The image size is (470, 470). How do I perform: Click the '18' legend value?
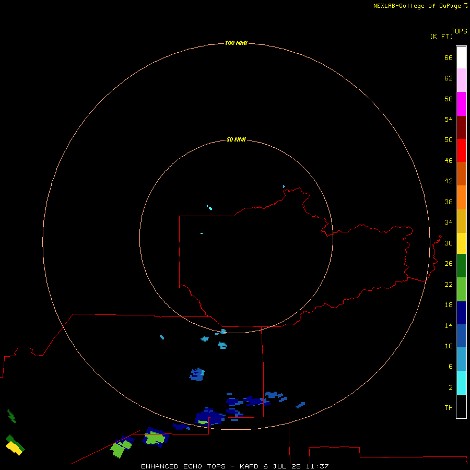coord(449,305)
